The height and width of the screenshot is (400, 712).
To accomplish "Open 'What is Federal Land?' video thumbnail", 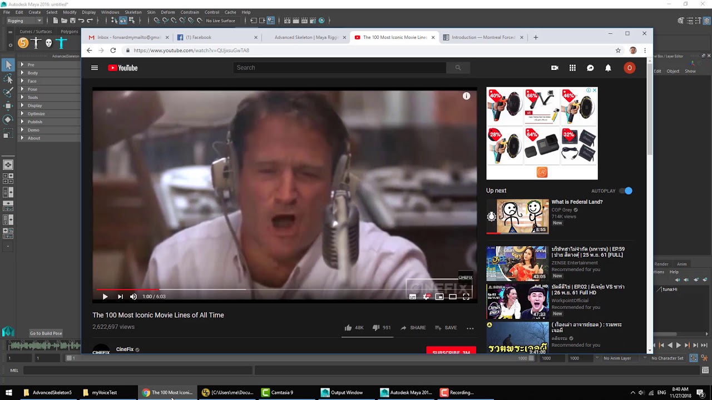I will (517, 217).
